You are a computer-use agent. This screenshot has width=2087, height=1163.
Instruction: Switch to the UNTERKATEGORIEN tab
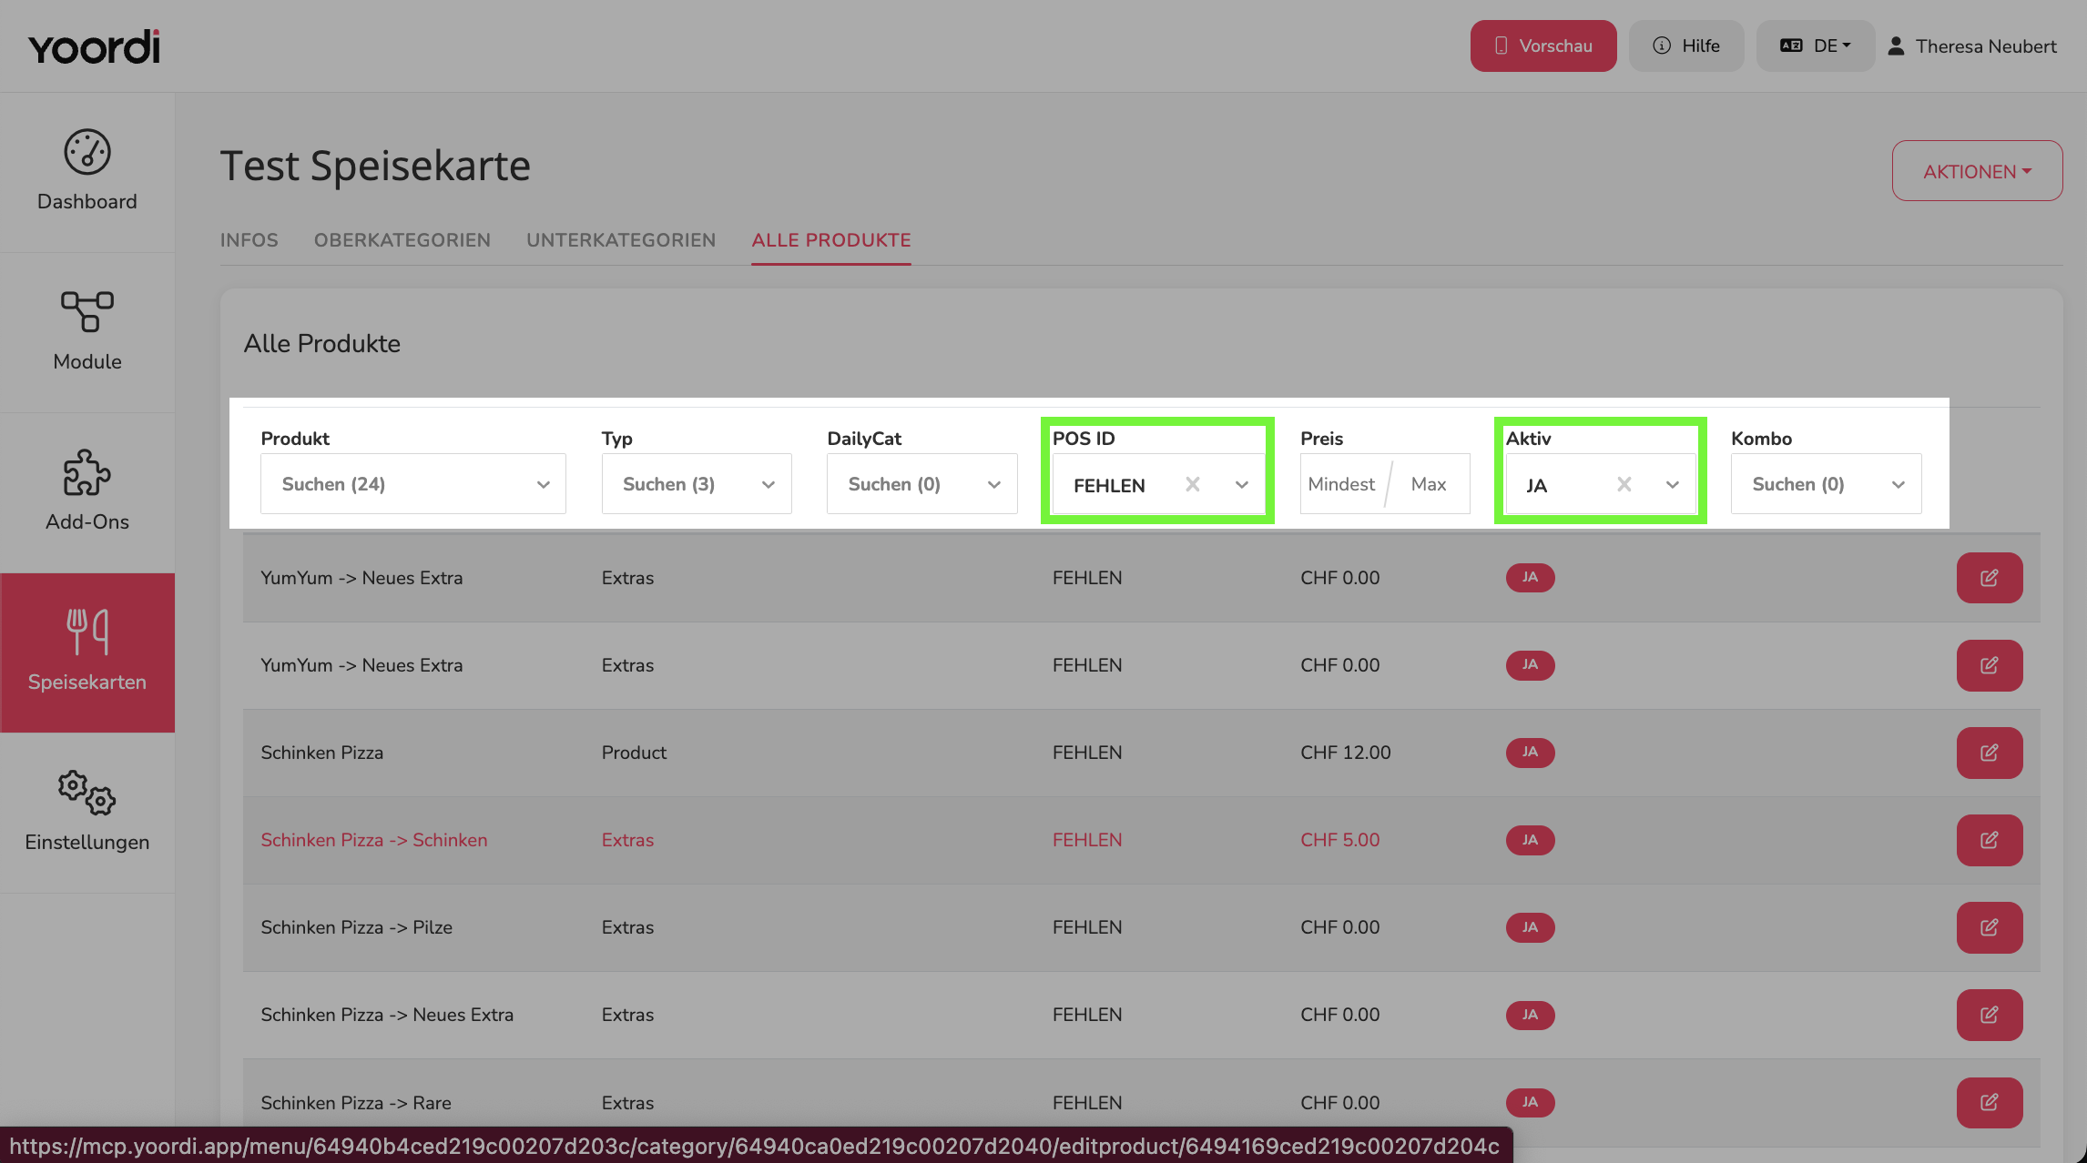point(621,240)
